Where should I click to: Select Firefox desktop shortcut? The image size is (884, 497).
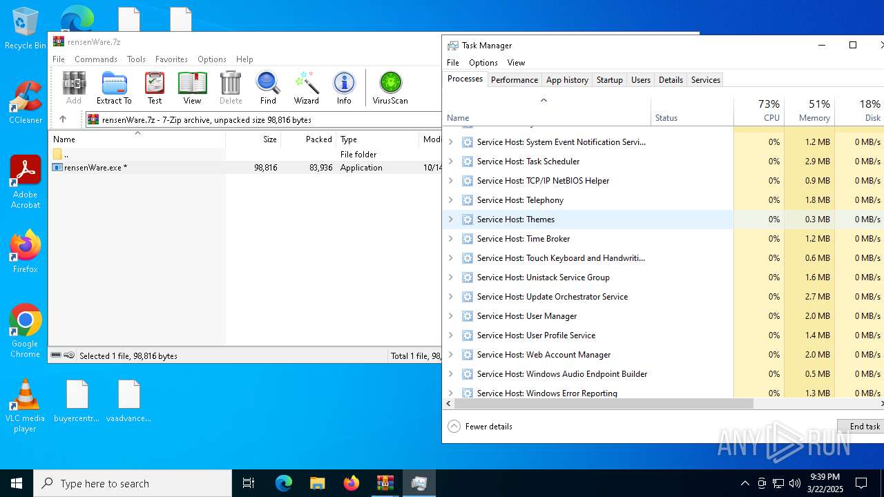point(25,252)
